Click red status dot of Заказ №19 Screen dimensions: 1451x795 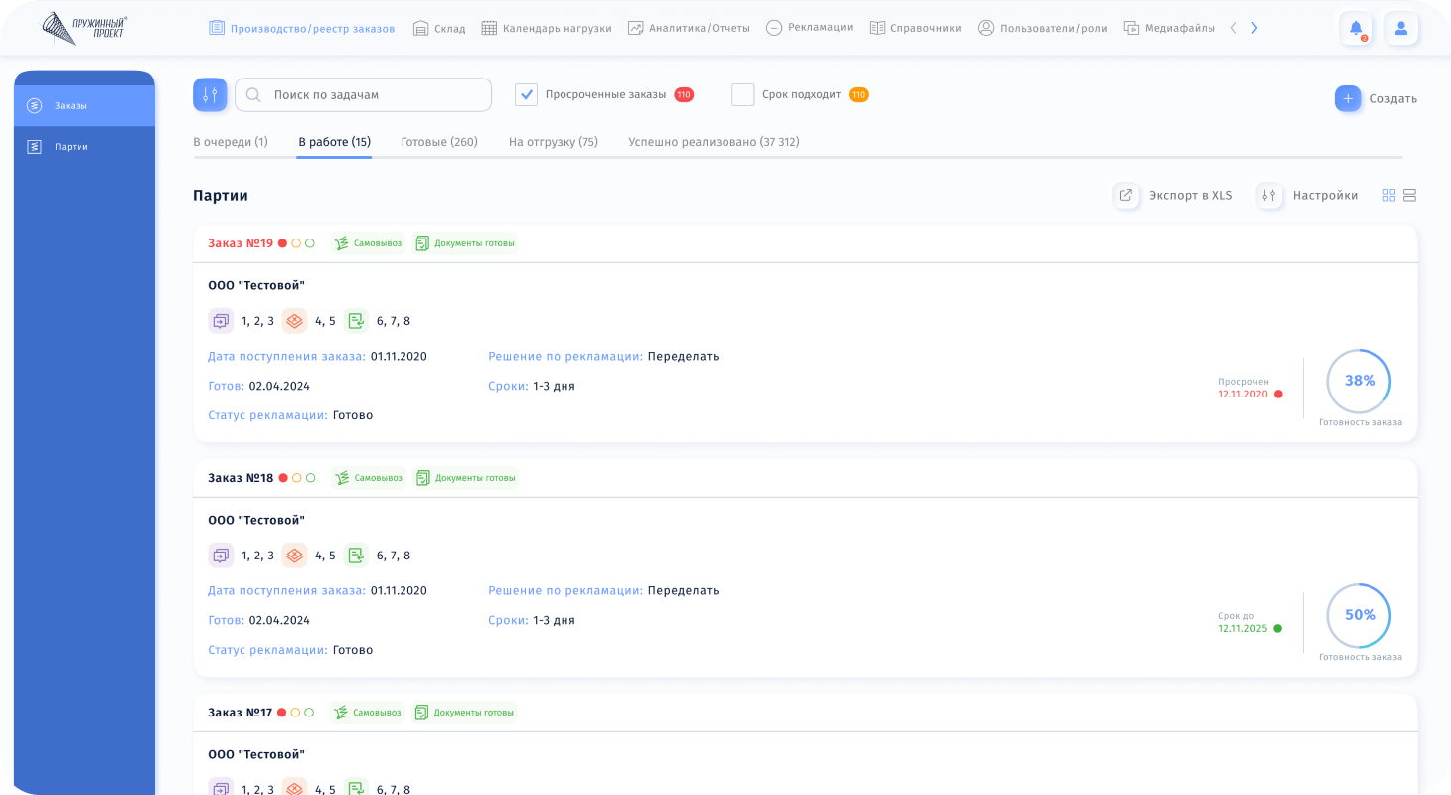(x=282, y=243)
